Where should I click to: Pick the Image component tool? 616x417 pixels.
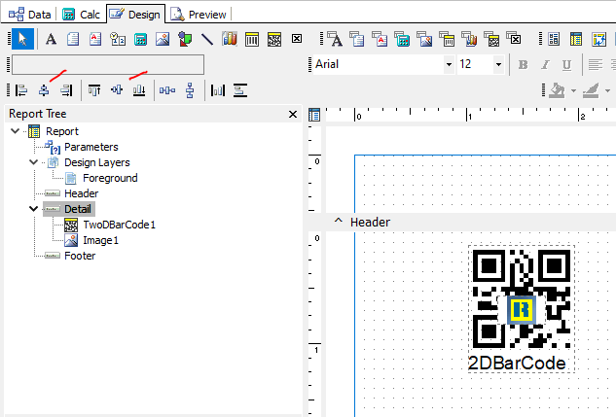[x=163, y=39]
